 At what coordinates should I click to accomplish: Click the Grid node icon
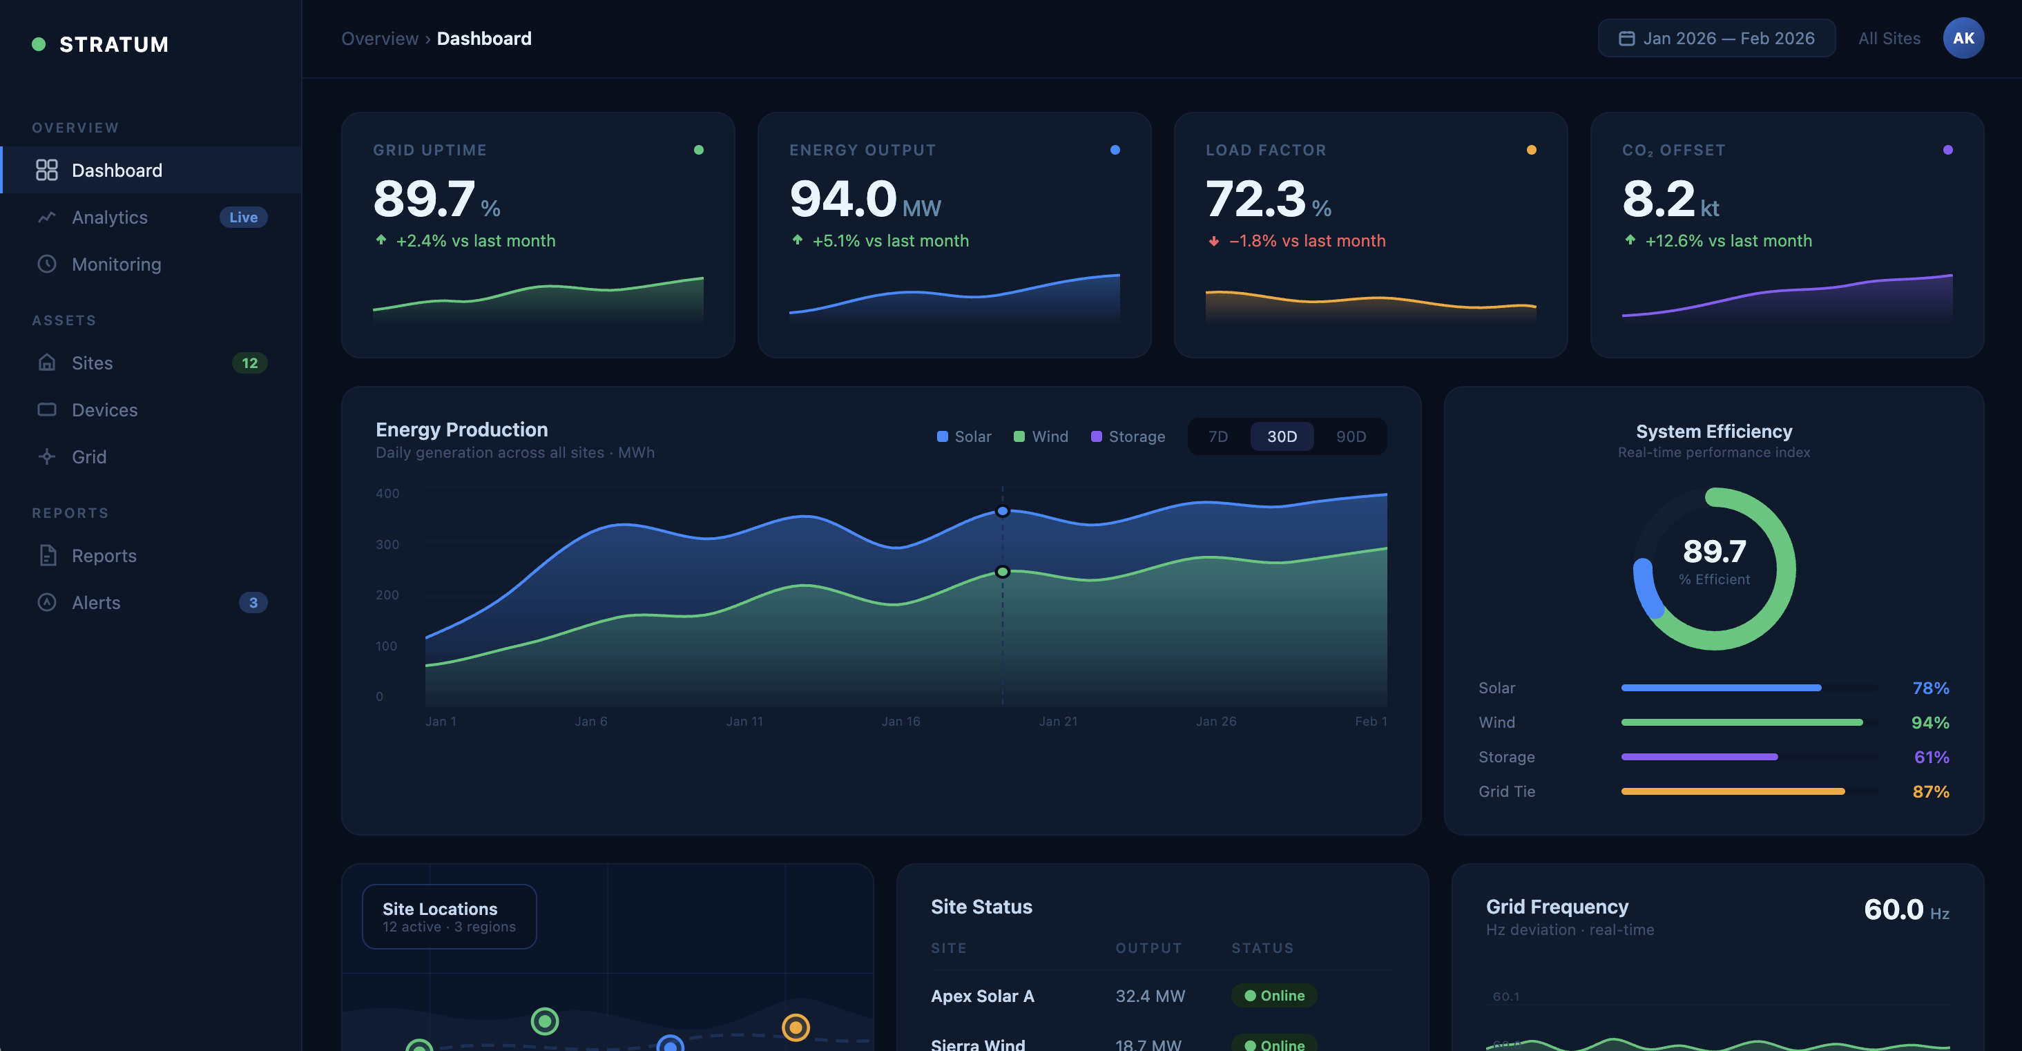(x=47, y=457)
